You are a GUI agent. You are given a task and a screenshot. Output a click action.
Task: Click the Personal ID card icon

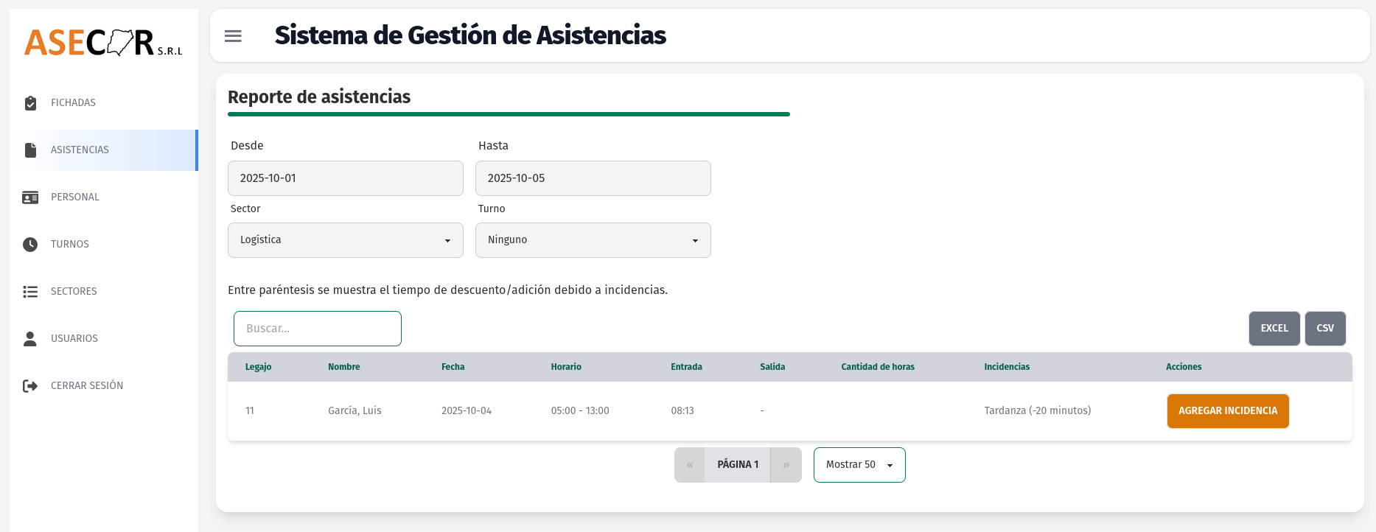click(x=30, y=197)
